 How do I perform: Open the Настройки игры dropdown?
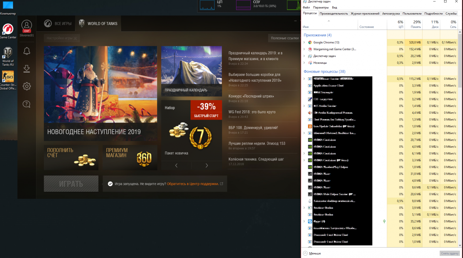(x=62, y=38)
